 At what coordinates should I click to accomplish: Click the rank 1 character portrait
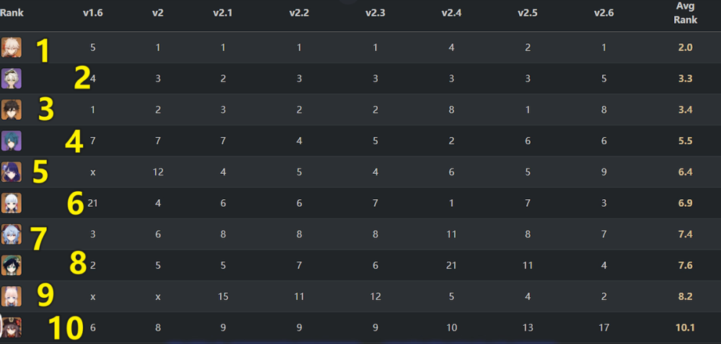point(11,48)
